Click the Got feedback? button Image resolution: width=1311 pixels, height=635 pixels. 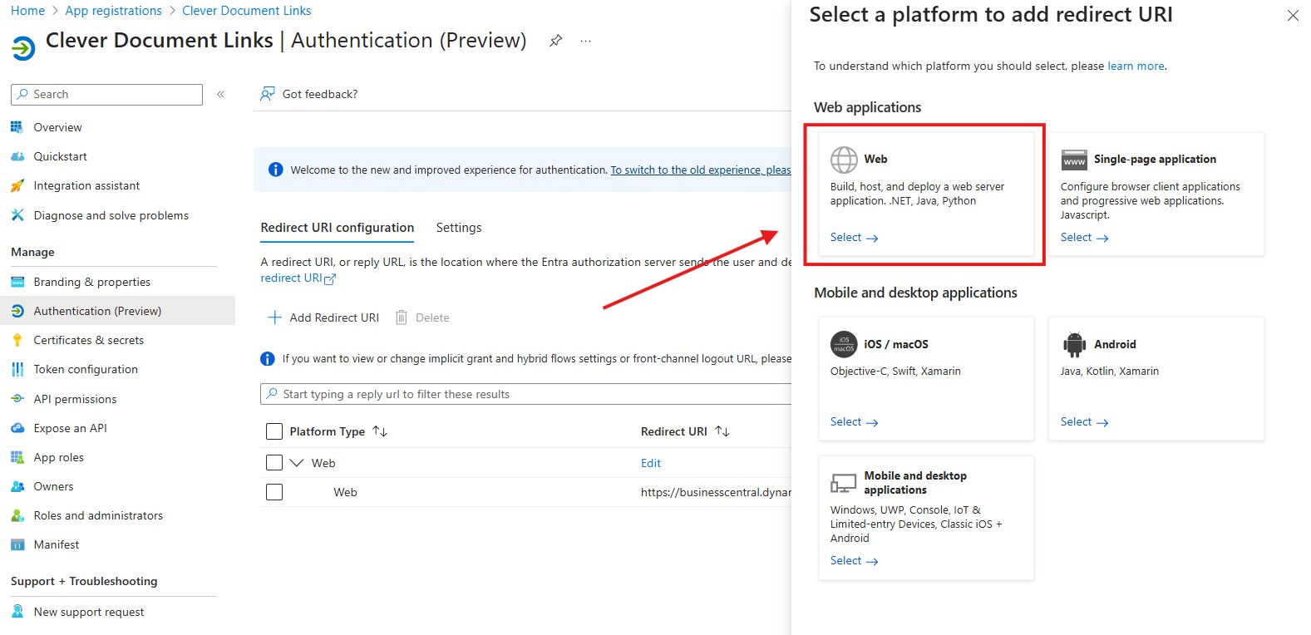309,94
